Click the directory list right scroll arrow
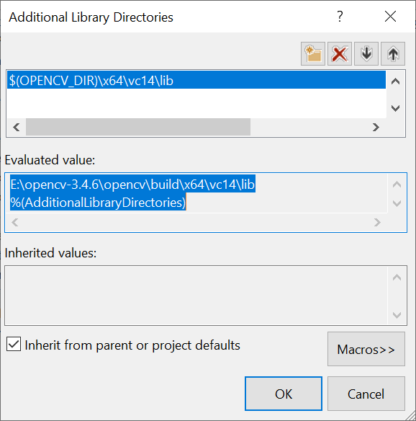 point(376,127)
